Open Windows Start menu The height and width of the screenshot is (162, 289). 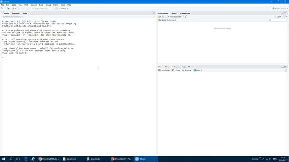(4, 159)
